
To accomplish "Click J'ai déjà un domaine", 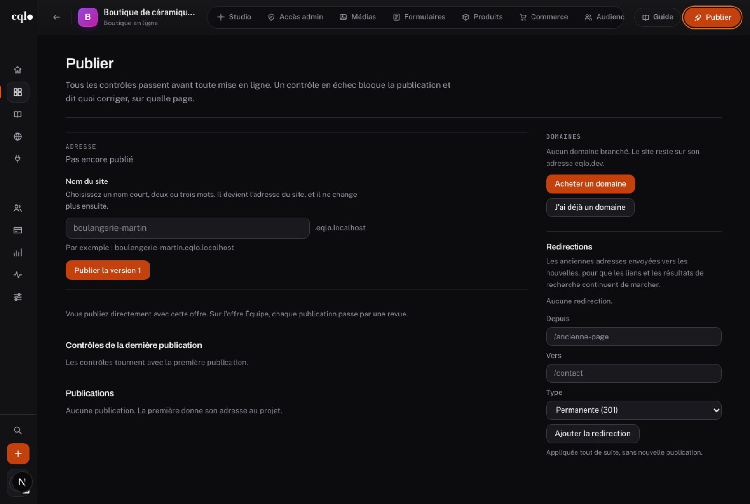I will click(590, 207).
